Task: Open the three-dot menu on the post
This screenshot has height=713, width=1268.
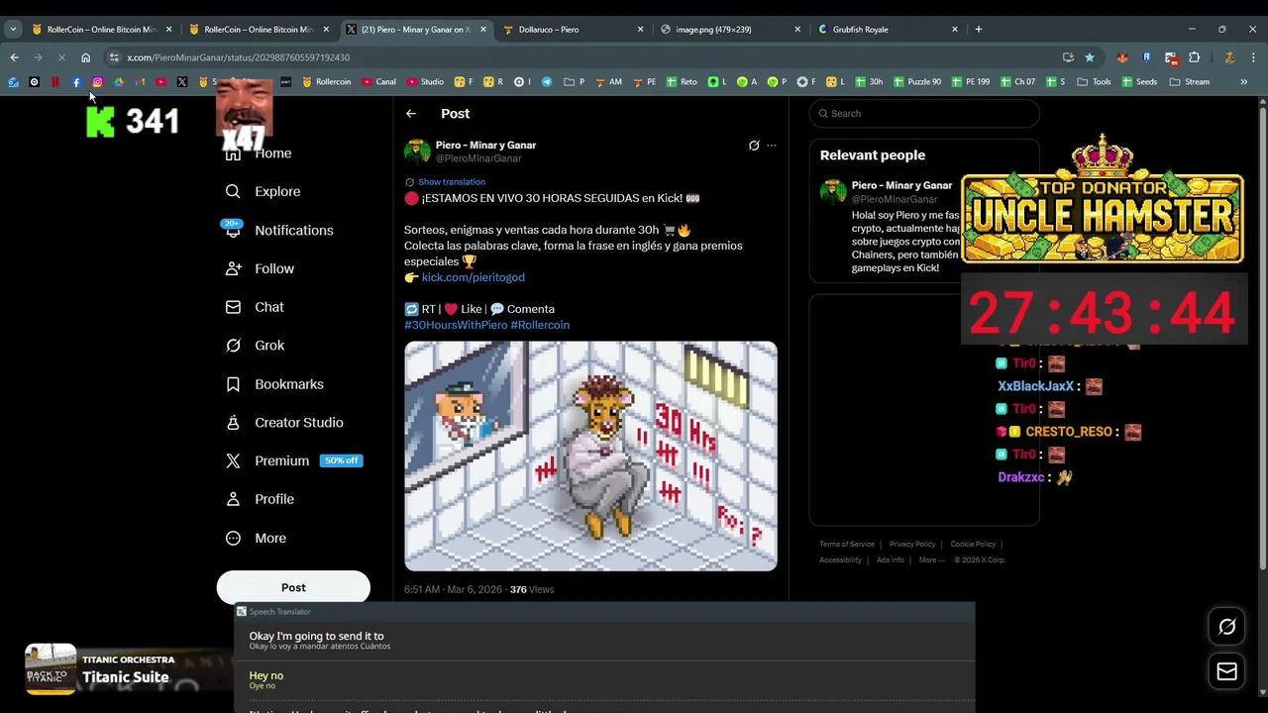Action: pyautogui.click(x=772, y=146)
